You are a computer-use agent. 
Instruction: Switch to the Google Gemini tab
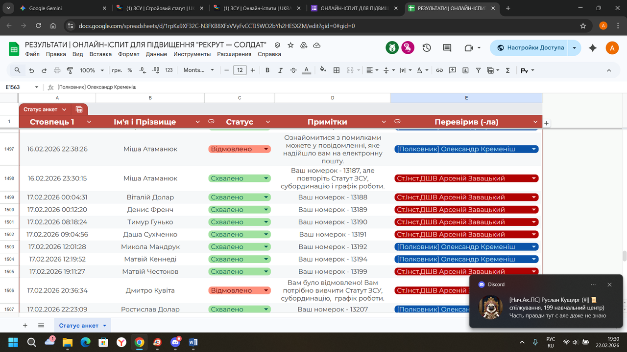[x=55, y=8]
